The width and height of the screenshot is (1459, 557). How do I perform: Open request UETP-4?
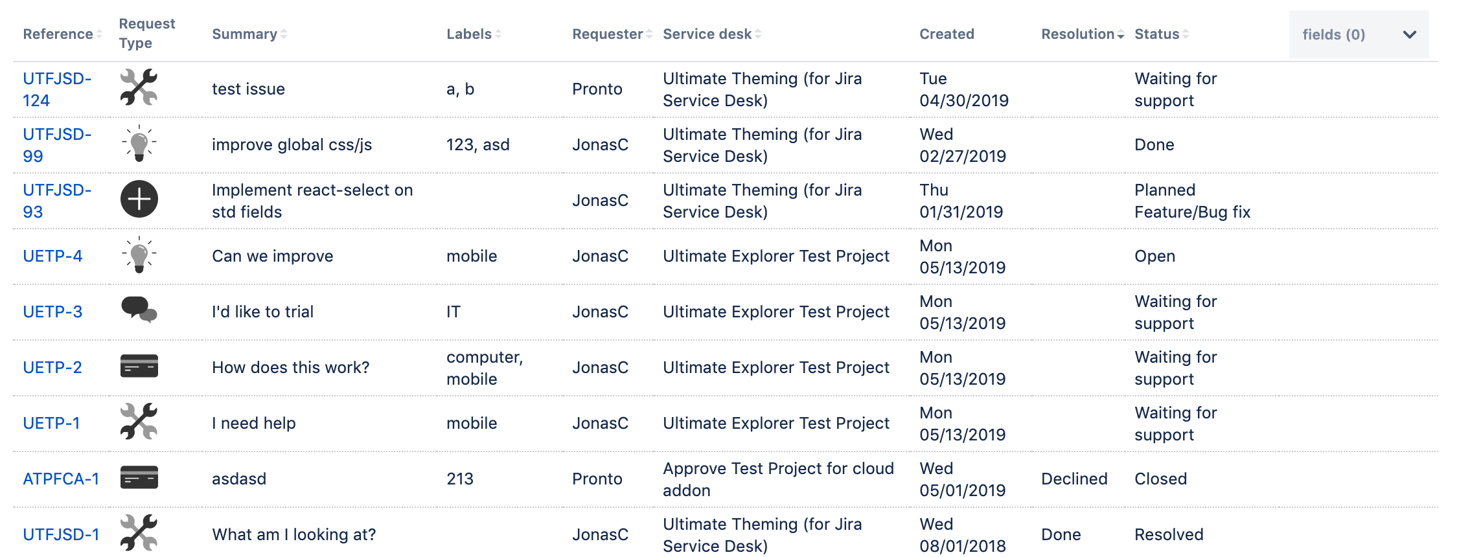52,256
